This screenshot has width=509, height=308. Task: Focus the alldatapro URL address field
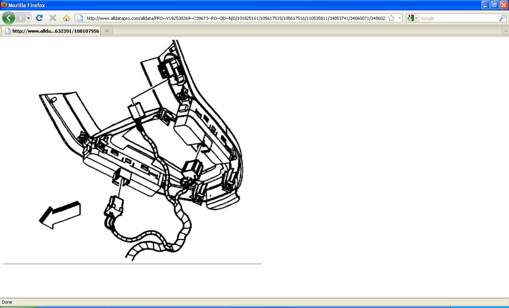pyautogui.click(x=236, y=18)
